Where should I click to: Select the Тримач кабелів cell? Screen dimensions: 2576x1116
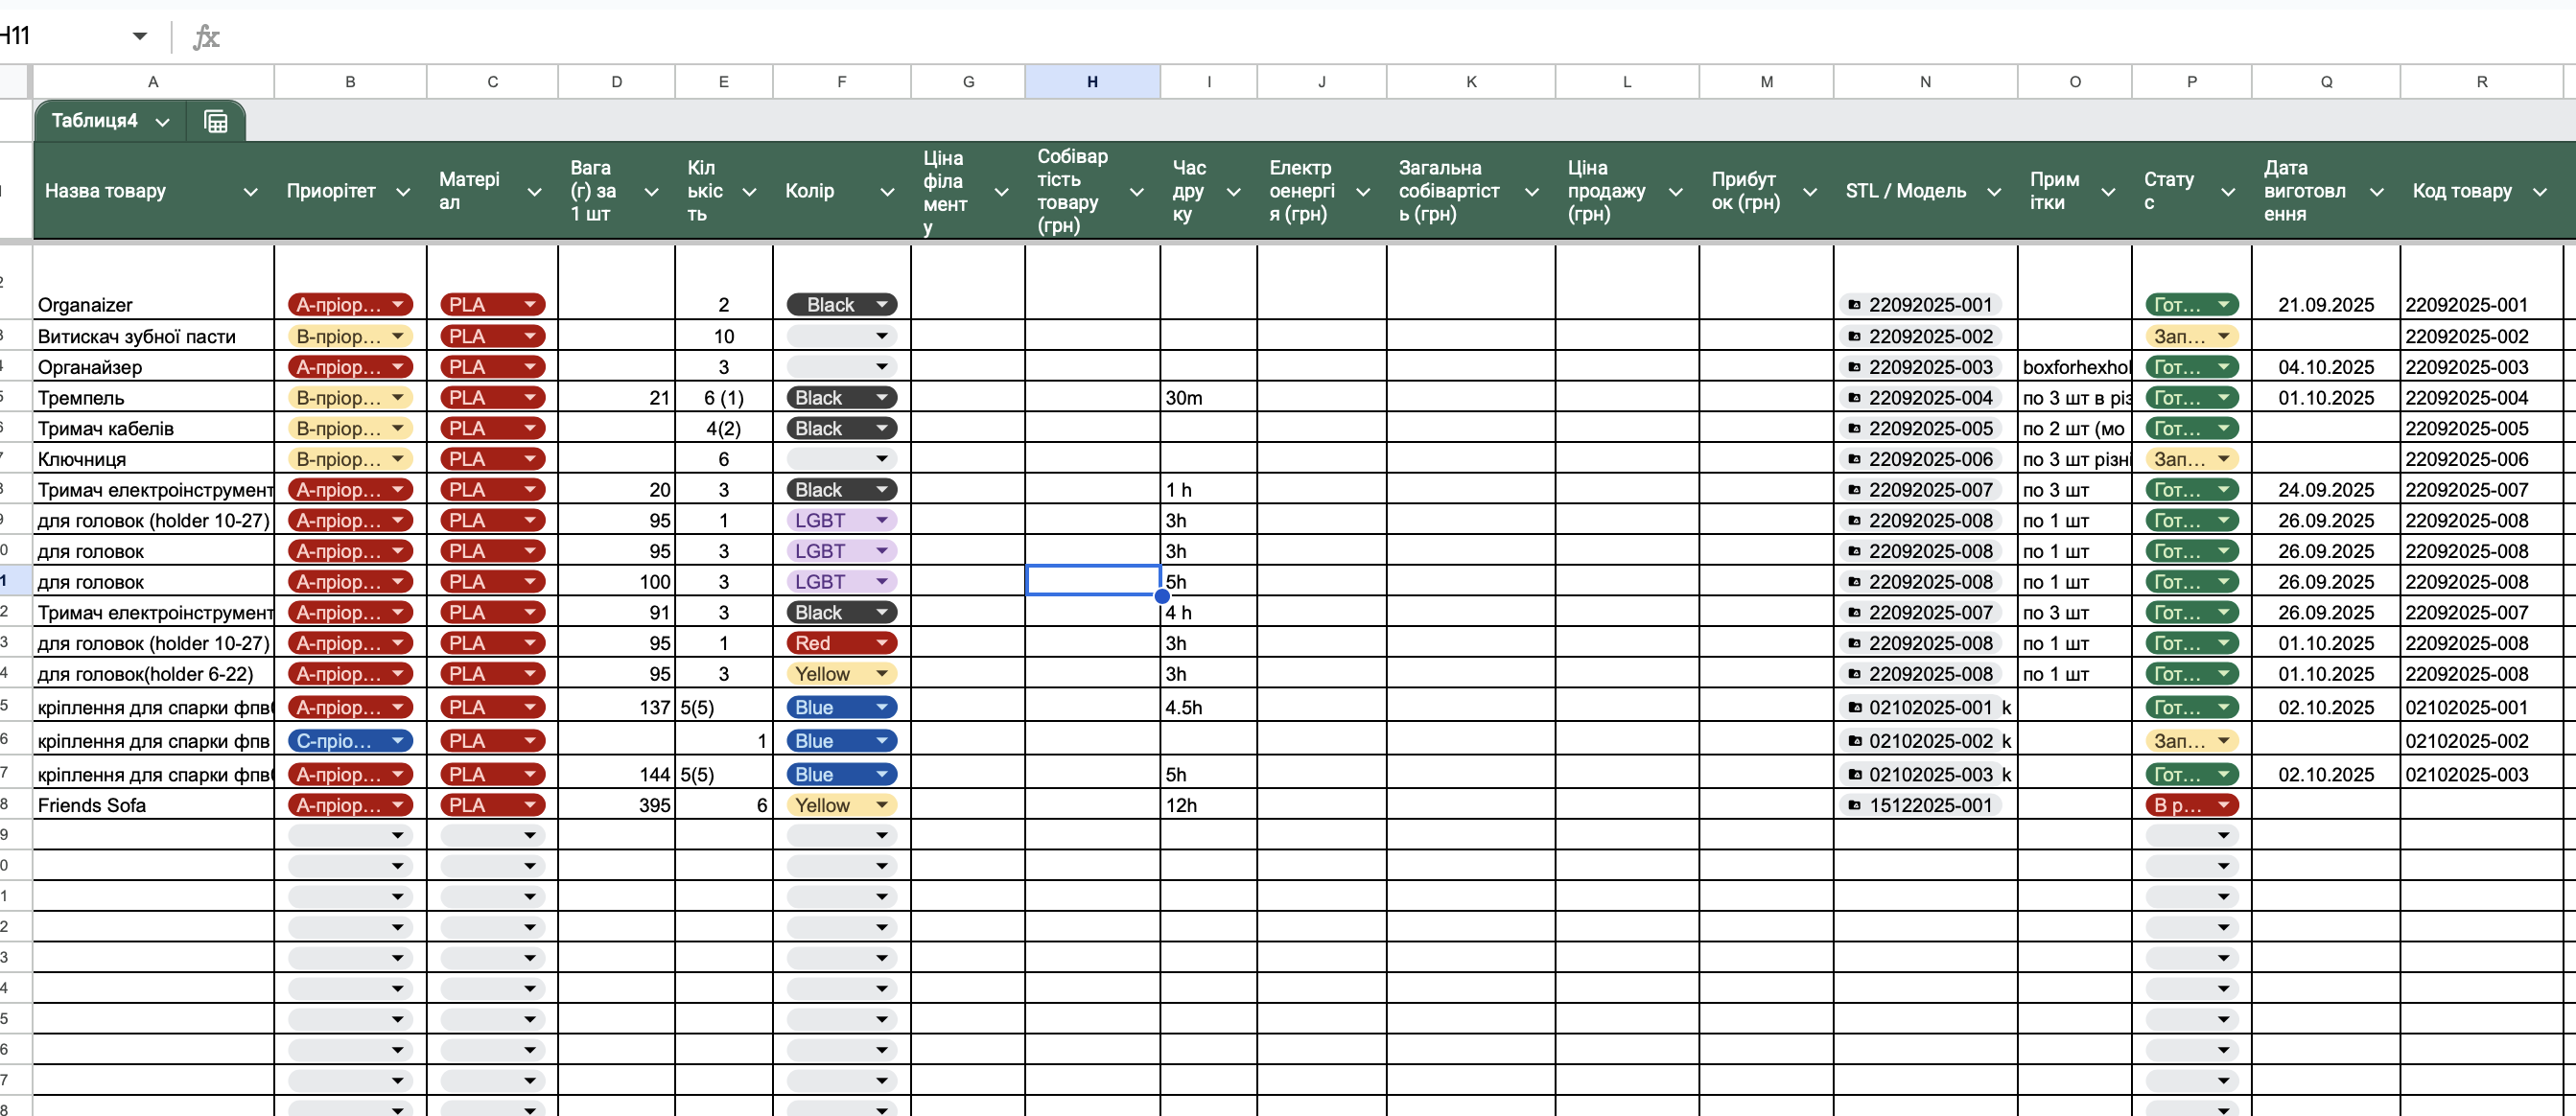pos(153,428)
